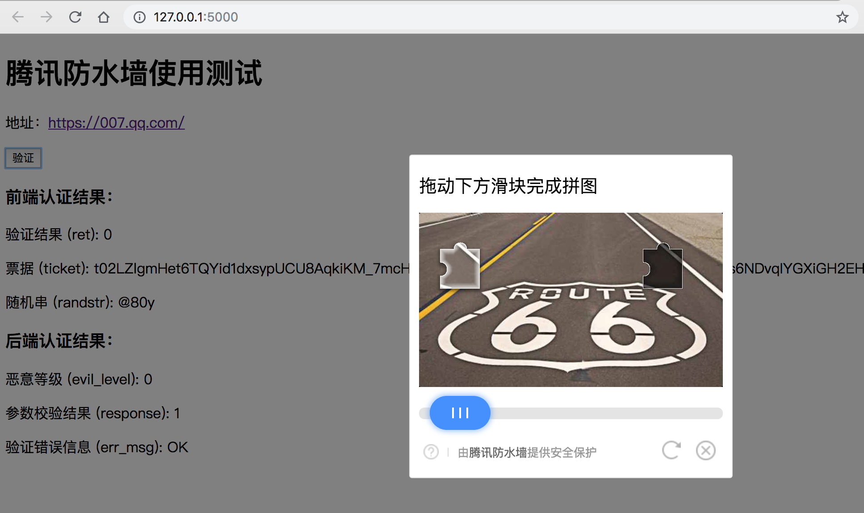Select 恶意等级 (evil_level): 0 text
The width and height of the screenshot is (864, 513).
(x=79, y=379)
